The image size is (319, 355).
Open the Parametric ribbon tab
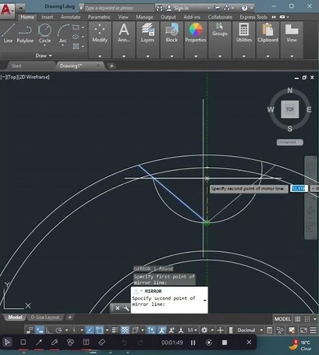(x=99, y=17)
